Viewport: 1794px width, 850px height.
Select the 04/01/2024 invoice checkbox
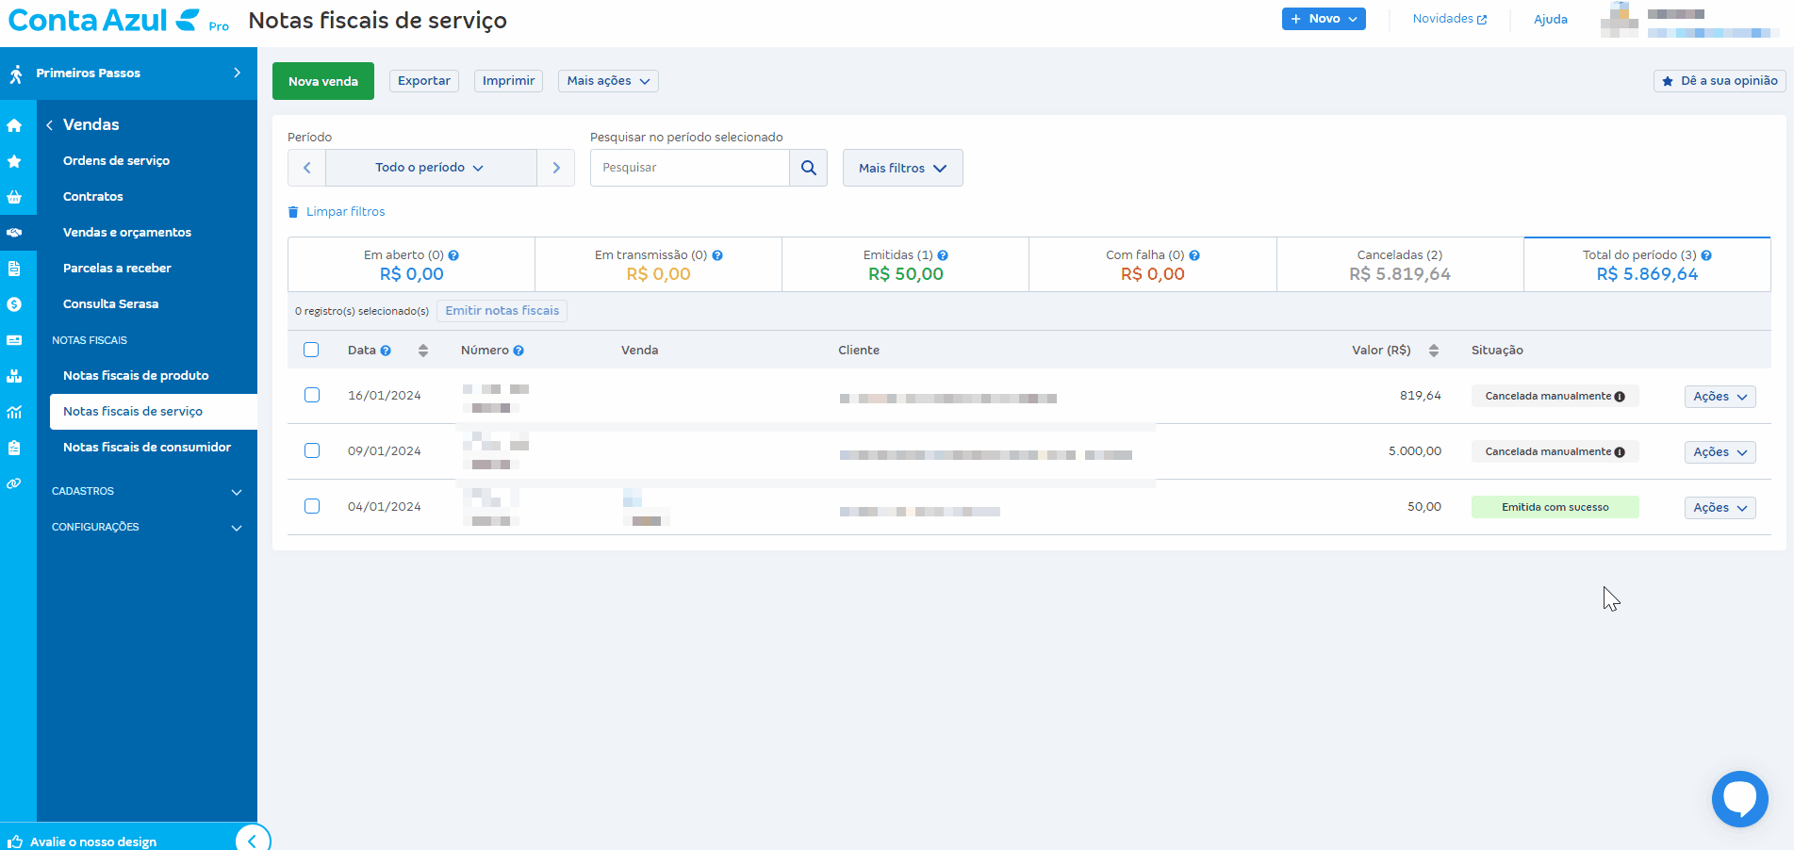[x=312, y=507]
